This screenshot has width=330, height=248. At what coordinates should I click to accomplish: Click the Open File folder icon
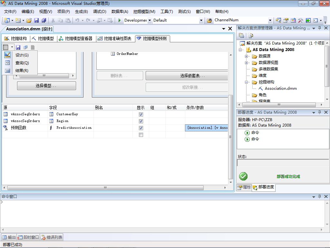(29, 20)
